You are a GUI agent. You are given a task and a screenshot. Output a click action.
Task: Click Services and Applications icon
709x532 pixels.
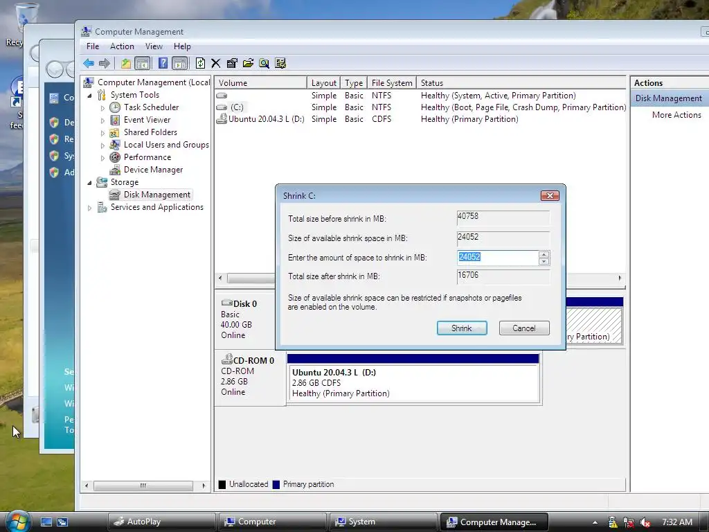102,207
